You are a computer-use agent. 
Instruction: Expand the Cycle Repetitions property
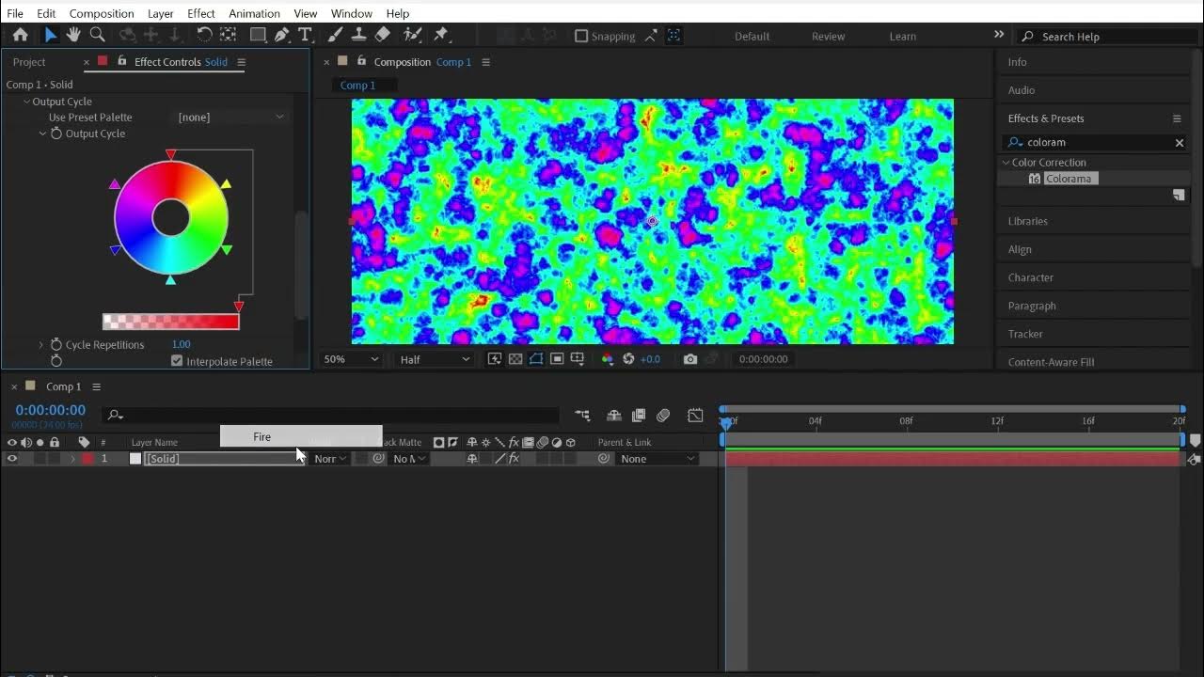pos(41,345)
